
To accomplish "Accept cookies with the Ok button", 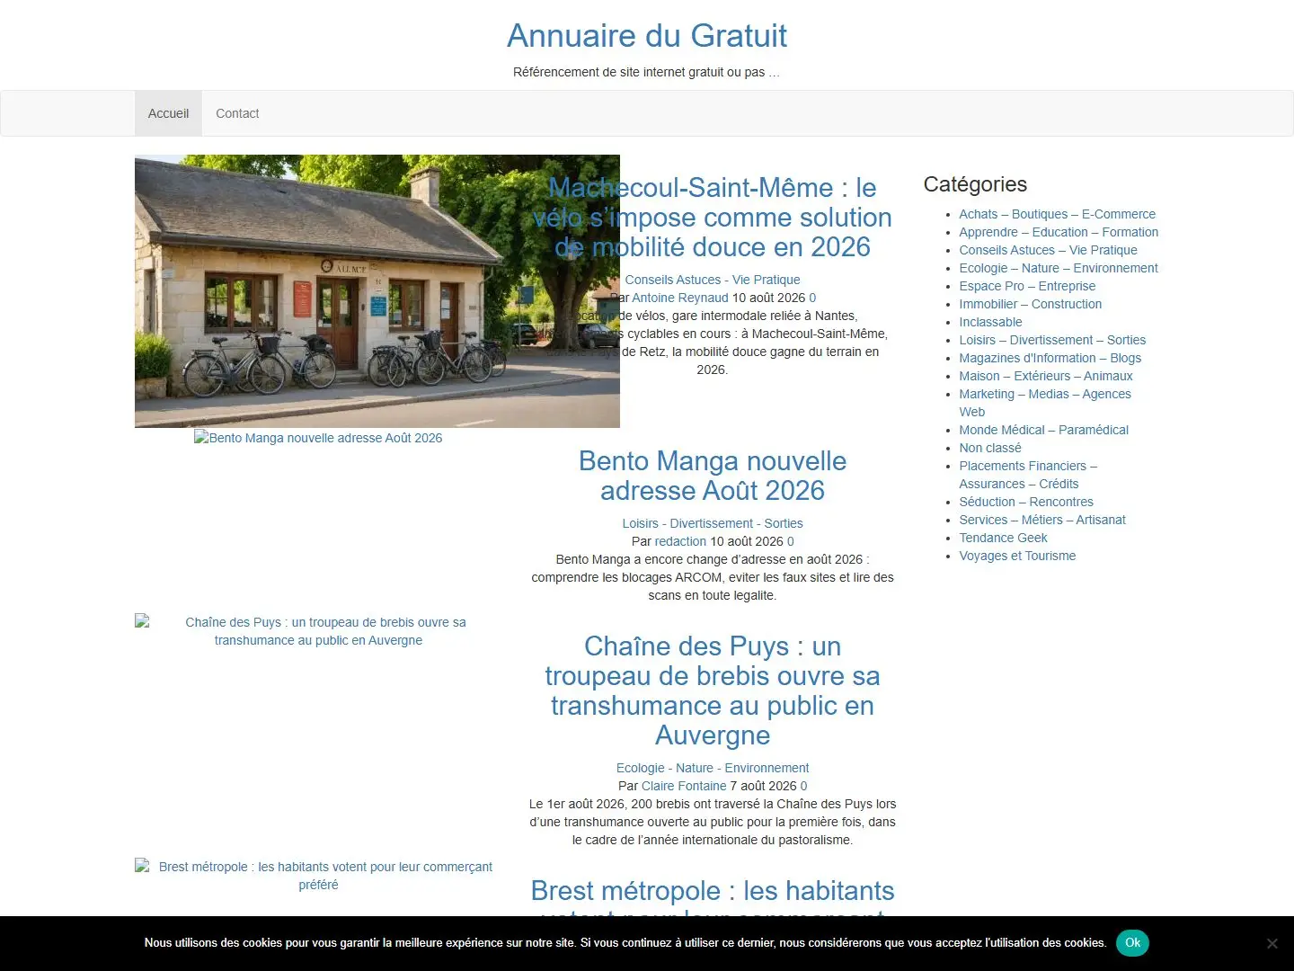I will [x=1132, y=943].
